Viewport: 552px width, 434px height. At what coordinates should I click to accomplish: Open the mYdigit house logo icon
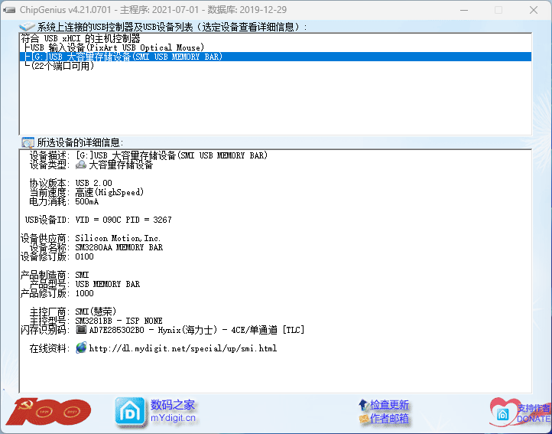pyautogui.click(x=130, y=412)
